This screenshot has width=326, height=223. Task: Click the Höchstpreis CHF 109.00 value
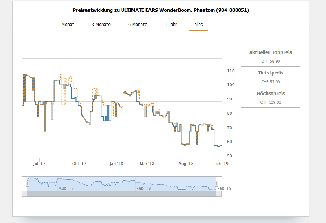[x=271, y=102]
